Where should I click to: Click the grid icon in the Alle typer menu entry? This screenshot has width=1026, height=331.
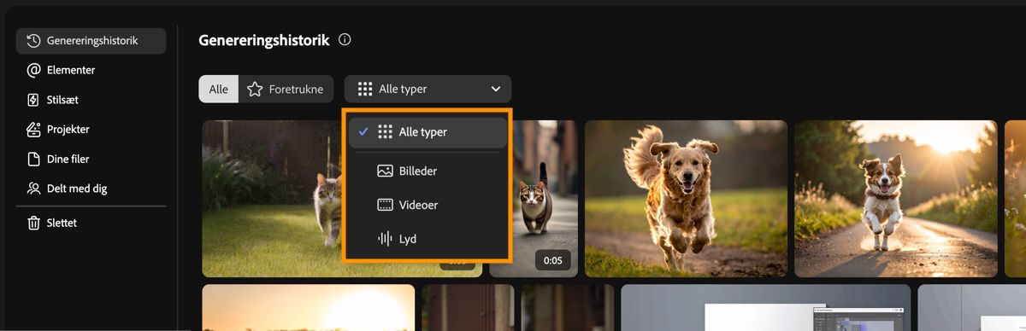pos(385,132)
